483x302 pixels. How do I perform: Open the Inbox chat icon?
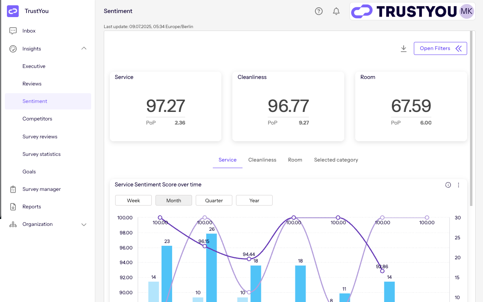tap(13, 31)
